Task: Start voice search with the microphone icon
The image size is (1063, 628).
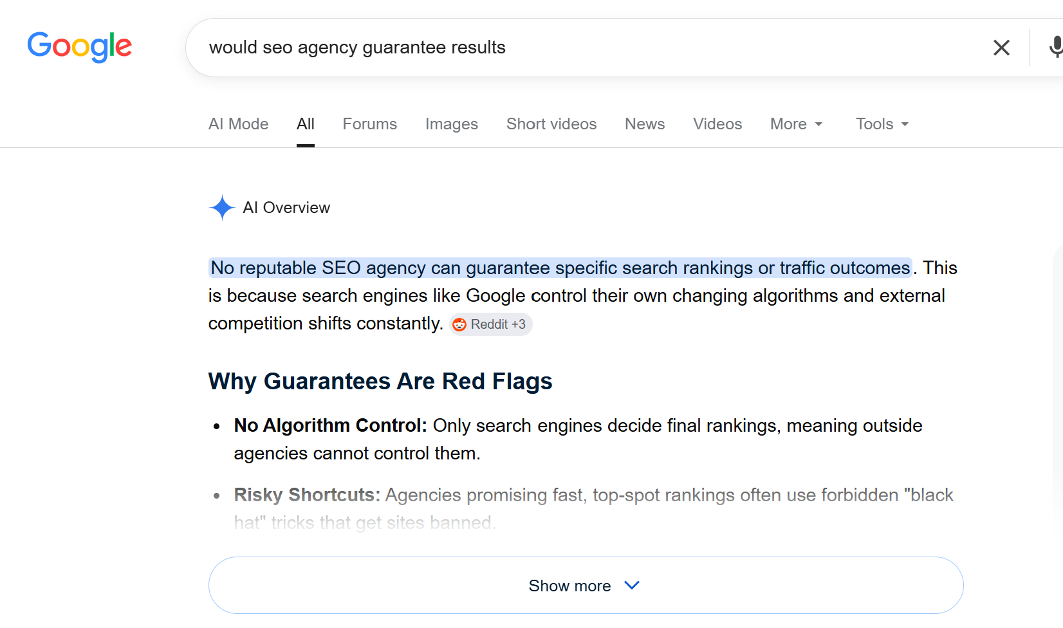Action: tap(1055, 48)
